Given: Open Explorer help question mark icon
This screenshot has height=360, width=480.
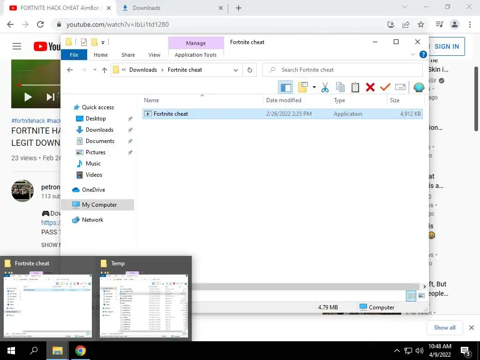Looking at the screenshot, I should point(423,54).
